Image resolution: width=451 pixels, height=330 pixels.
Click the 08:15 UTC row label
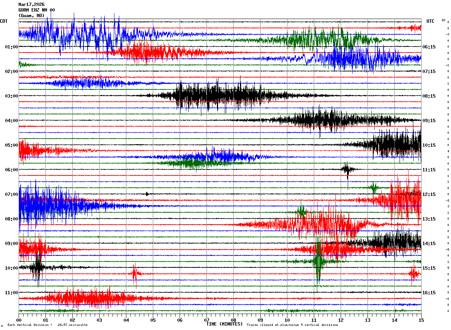(x=429, y=96)
